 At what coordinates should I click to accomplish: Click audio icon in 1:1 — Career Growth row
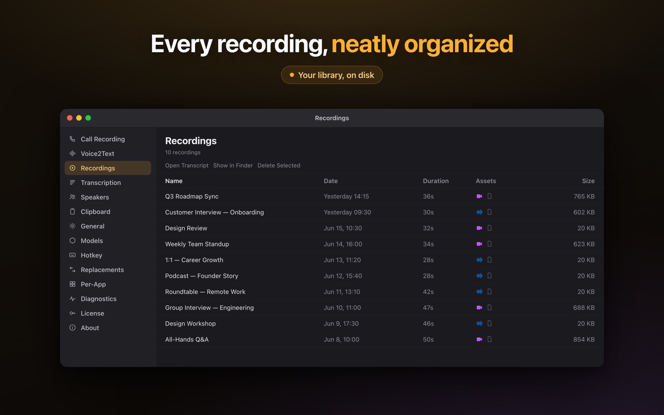tap(479, 260)
